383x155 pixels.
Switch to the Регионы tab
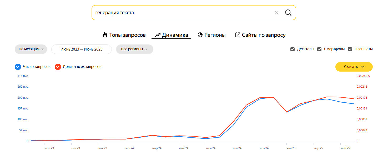[215, 35]
